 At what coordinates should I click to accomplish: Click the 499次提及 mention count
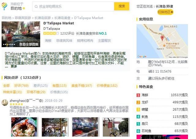(180, 102)
